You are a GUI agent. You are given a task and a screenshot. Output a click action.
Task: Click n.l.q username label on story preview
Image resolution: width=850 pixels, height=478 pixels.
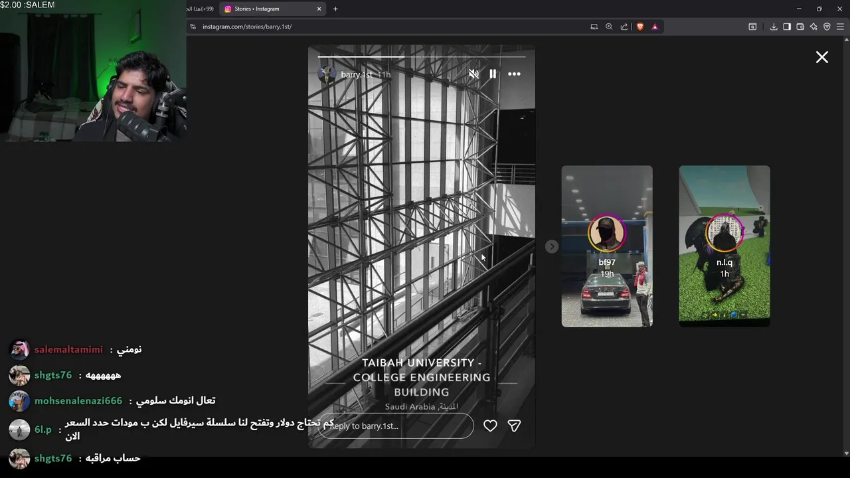(x=724, y=262)
